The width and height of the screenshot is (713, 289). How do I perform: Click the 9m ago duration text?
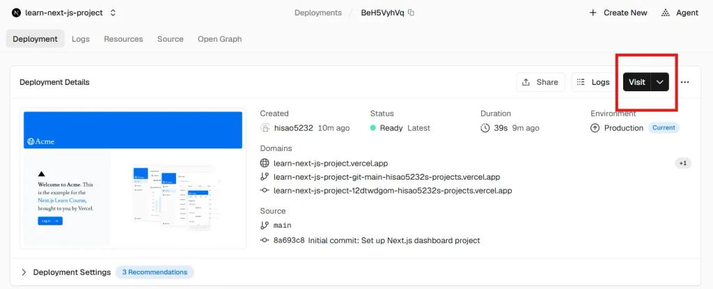pyautogui.click(x=526, y=128)
